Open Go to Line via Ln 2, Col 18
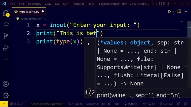Screen dimensions: 191x107 pyautogui.click(x=75, y=104)
